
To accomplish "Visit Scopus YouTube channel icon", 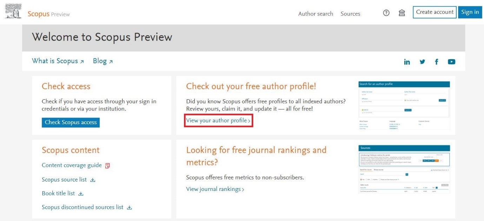I will tap(451, 62).
